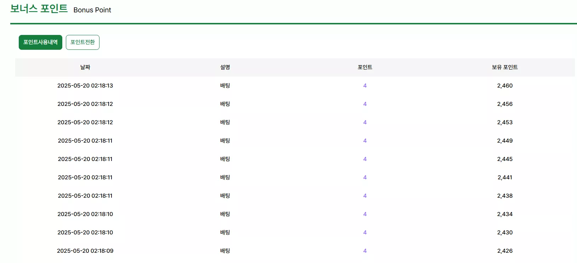577x263 pixels.
Task: Click the 보유 포인트 column header
Action: [505, 67]
